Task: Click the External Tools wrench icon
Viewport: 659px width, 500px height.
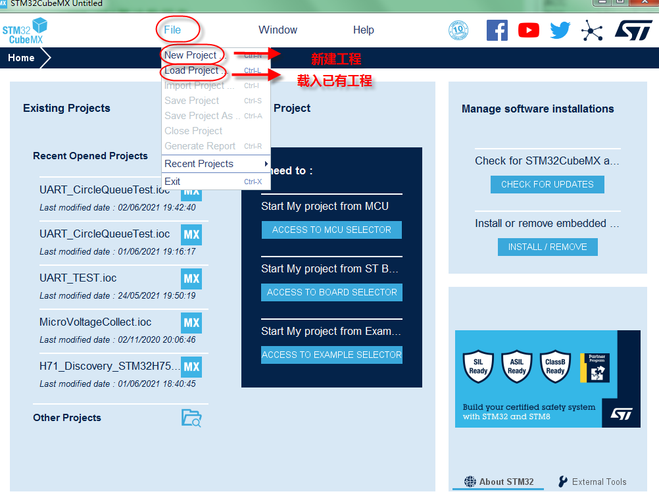Action: click(x=562, y=482)
